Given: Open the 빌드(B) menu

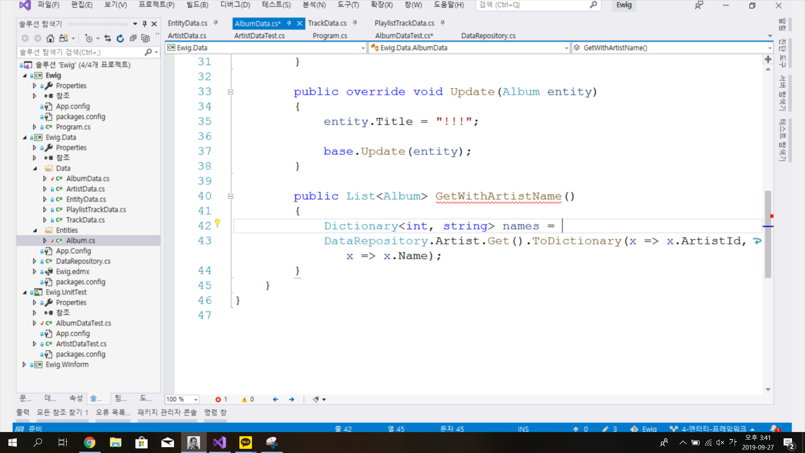Looking at the screenshot, I should [197, 5].
